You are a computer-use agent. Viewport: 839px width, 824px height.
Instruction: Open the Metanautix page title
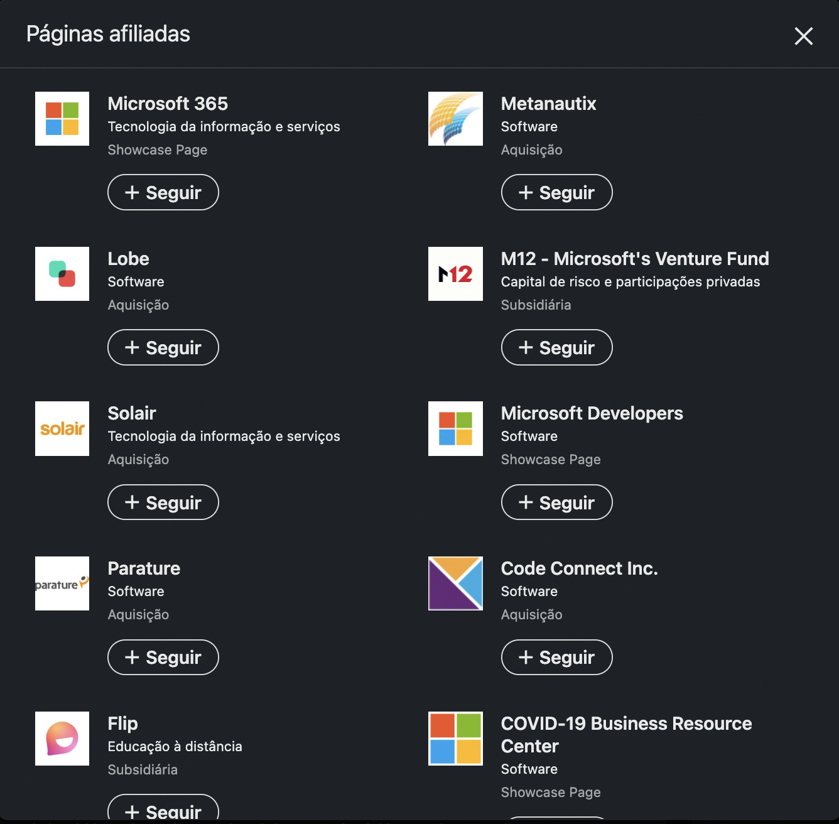click(549, 104)
